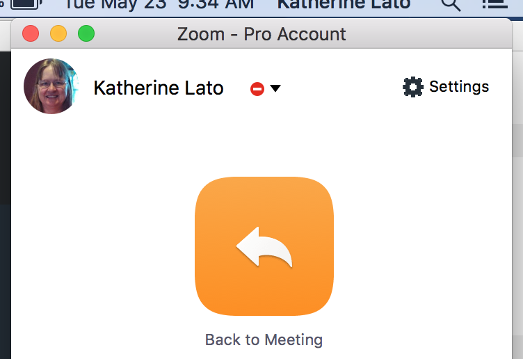Click the Zoom - Pro Account window title

261,33
